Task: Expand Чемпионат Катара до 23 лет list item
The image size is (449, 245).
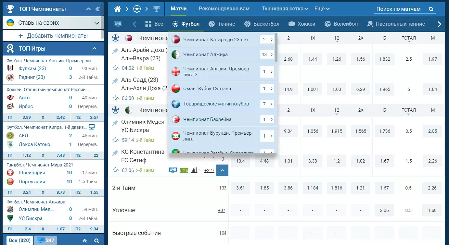Action: 267,40
